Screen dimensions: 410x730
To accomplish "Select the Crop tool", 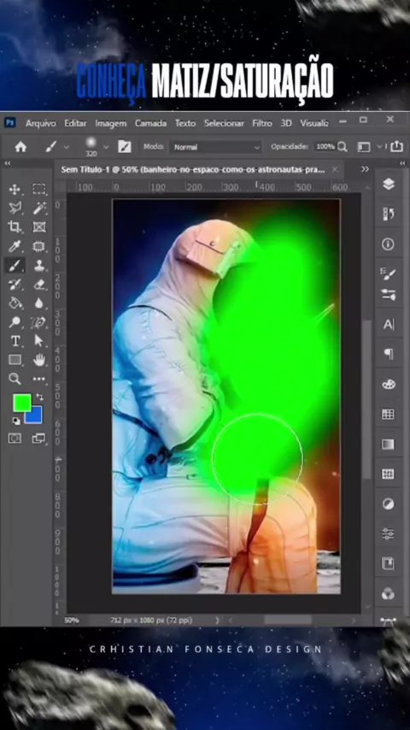I will pos(15,227).
